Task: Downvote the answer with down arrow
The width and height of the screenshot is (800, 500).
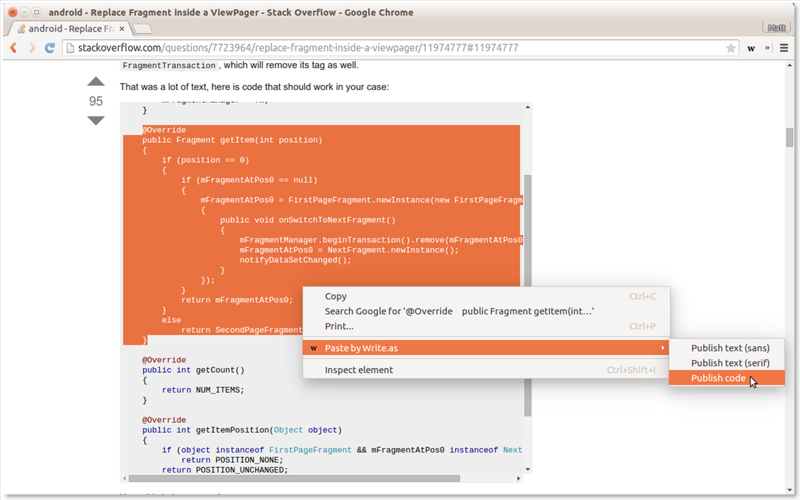Action: point(96,121)
